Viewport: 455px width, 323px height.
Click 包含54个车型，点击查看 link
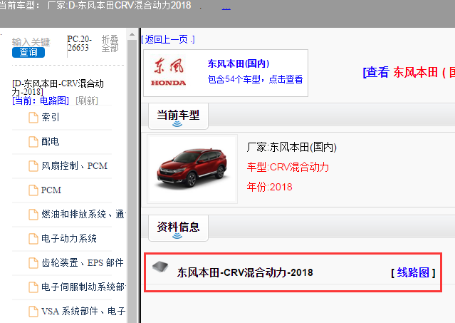coord(255,79)
